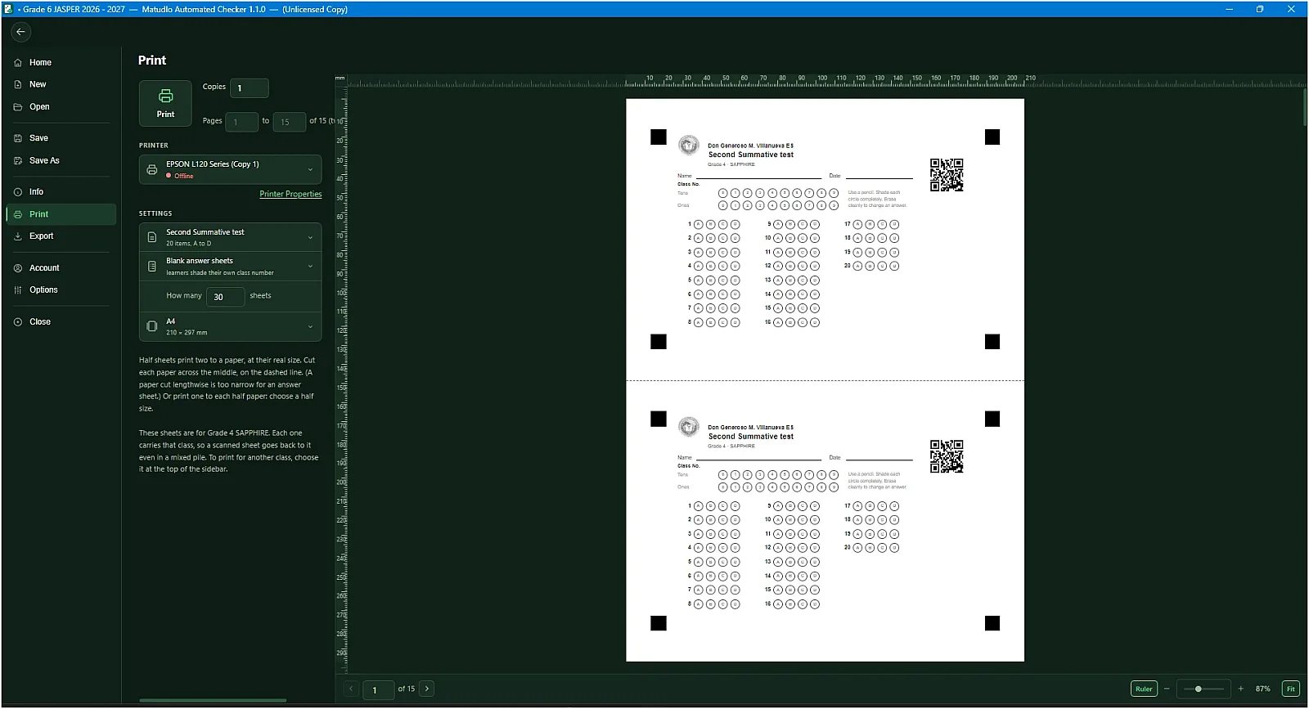
Task: Click the printer icon beside EPSON L120
Action: 151,169
